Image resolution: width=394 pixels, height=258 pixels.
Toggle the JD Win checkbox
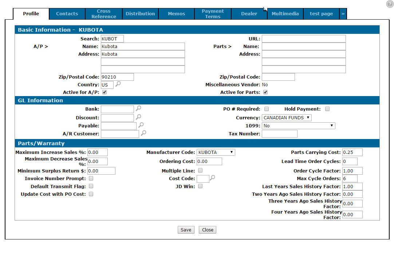[x=200, y=186]
